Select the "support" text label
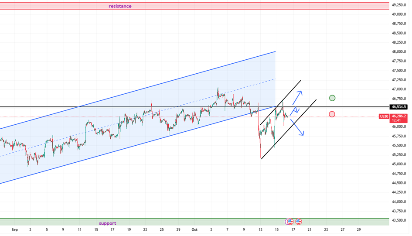The height and width of the screenshot is (236, 412). (107, 223)
